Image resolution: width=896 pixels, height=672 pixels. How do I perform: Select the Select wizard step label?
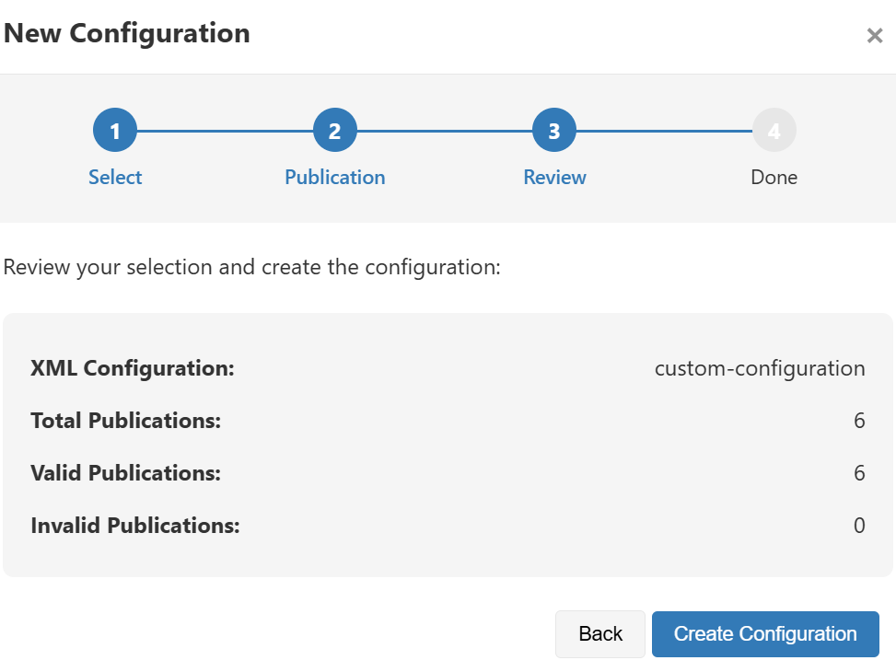(x=114, y=177)
